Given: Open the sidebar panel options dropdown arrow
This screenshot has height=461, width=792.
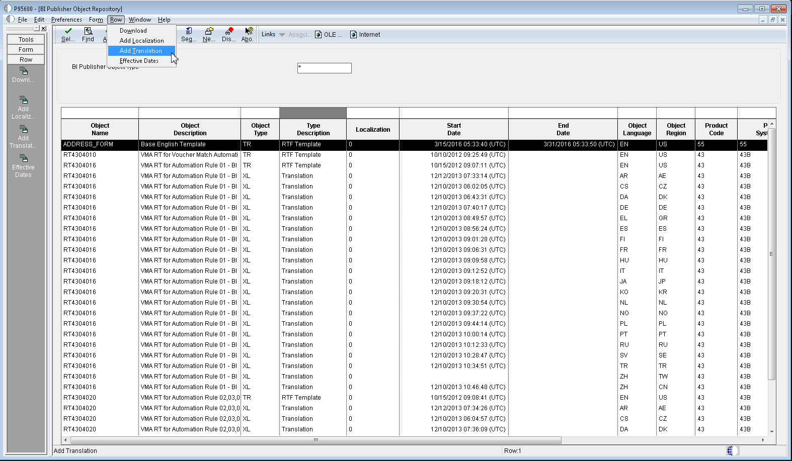Looking at the screenshot, I should (x=36, y=28).
